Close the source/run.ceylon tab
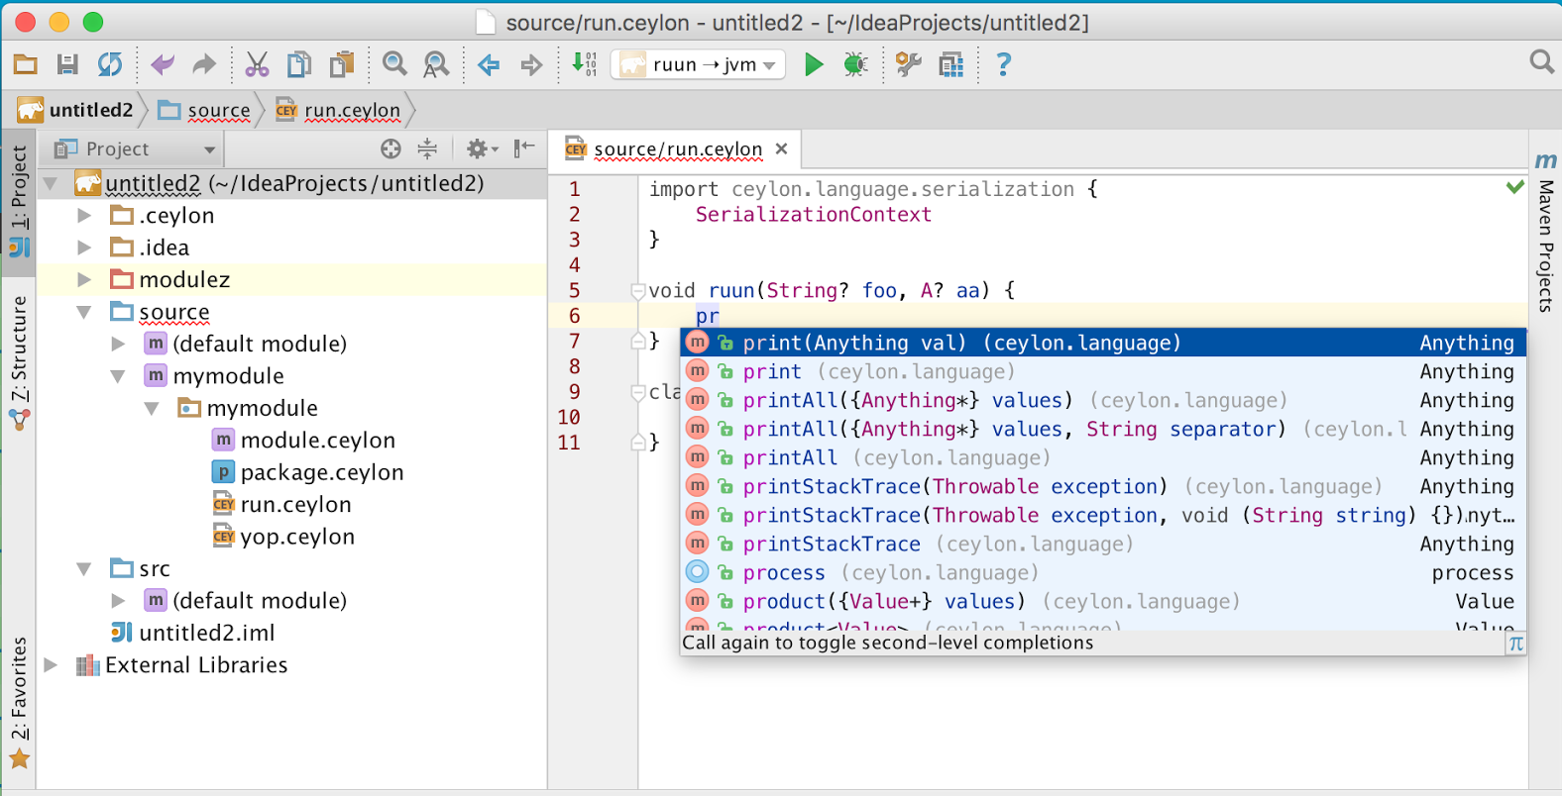1562x796 pixels. (x=781, y=149)
